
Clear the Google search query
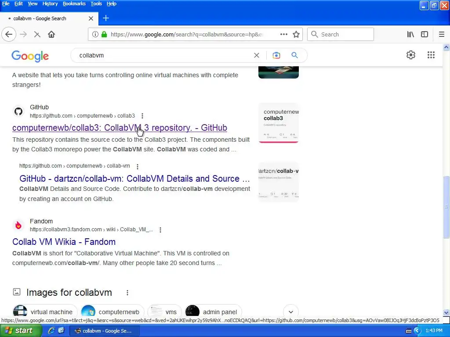click(x=257, y=55)
